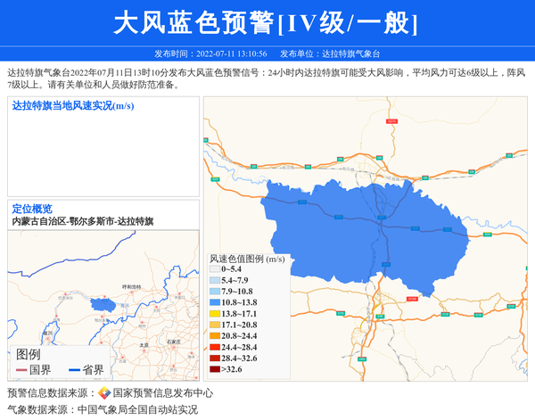Viewport: 535px width, 420px height.
Task: Click the >32.6 dark red swatch
Action: 214,368
